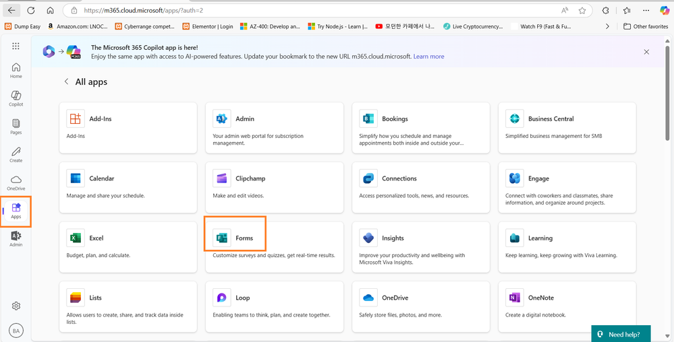The width and height of the screenshot is (674, 342).
Task: Click "Budget, plan, and calculate." text
Action: click(x=99, y=255)
